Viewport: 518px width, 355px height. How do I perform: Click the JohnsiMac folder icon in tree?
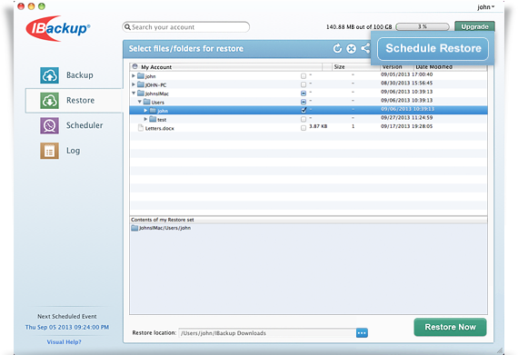tap(141, 94)
